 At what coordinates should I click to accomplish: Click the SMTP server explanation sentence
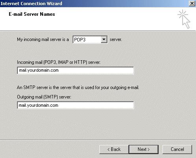pyautogui.click(x=78, y=87)
